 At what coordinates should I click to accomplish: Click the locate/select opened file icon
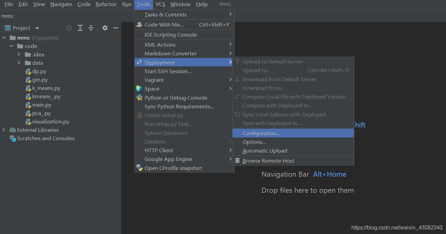pyautogui.click(x=69, y=28)
